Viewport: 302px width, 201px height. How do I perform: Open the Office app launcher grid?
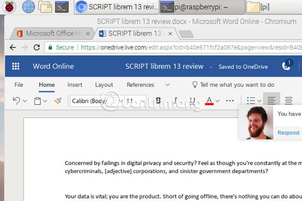[x=16, y=67]
